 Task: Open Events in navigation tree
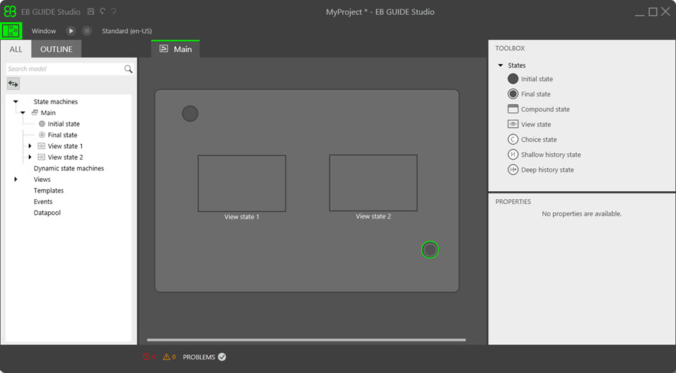[42, 201]
